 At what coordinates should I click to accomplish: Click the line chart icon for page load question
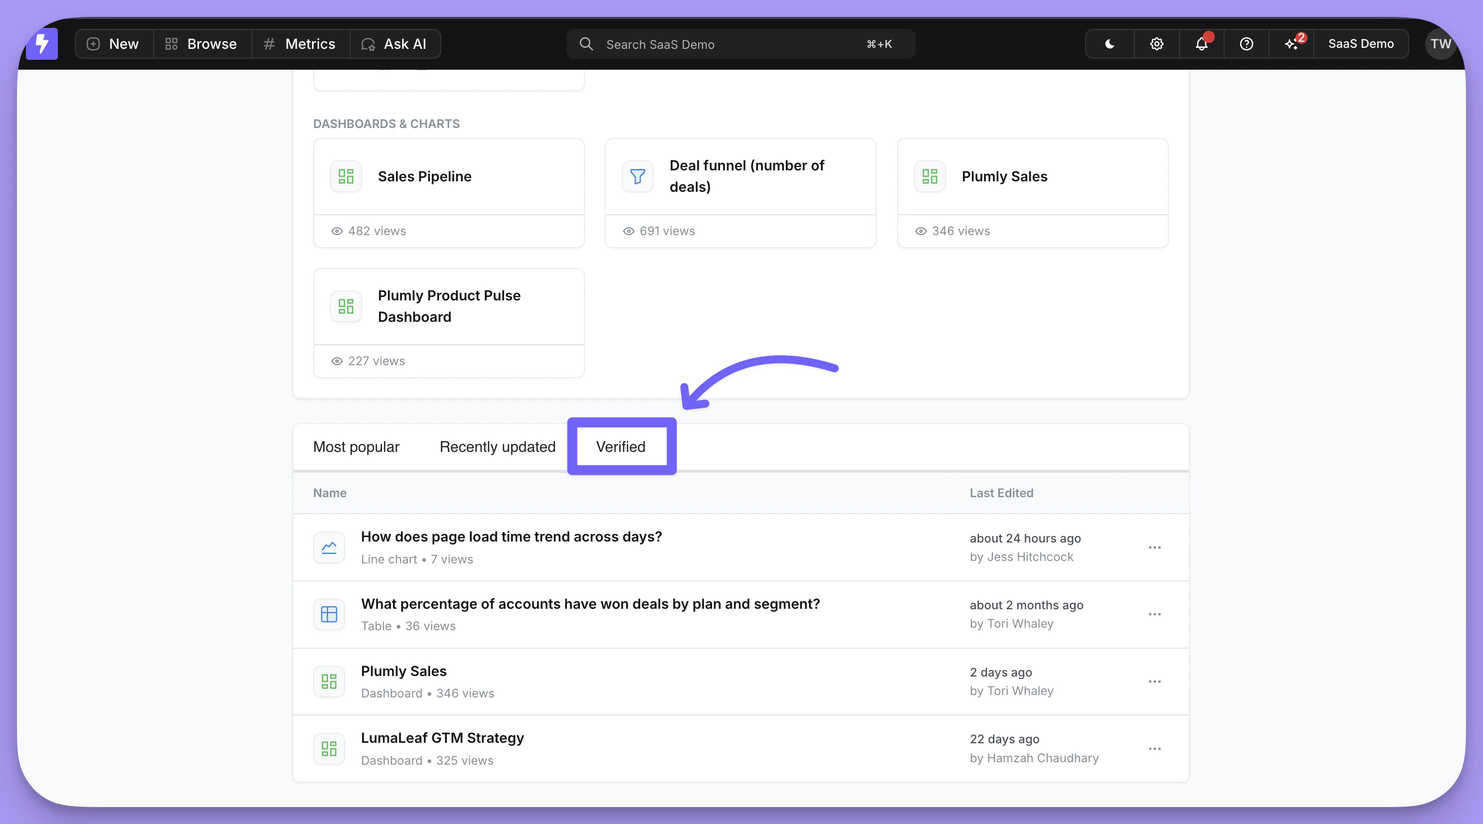click(329, 547)
